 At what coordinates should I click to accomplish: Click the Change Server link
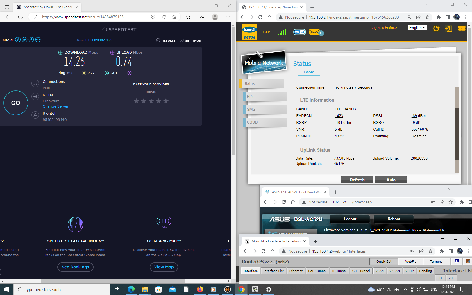pyautogui.click(x=56, y=106)
